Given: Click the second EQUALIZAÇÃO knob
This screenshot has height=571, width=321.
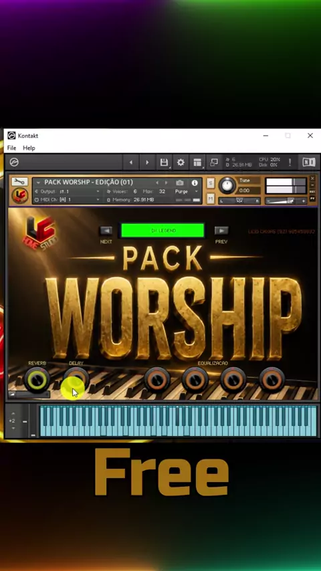Looking at the screenshot, I should click(x=195, y=380).
